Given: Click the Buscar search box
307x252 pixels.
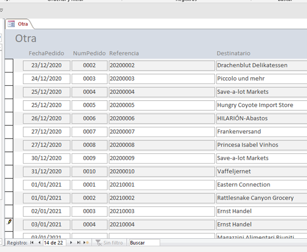Looking at the screenshot, I should [144, 243].
